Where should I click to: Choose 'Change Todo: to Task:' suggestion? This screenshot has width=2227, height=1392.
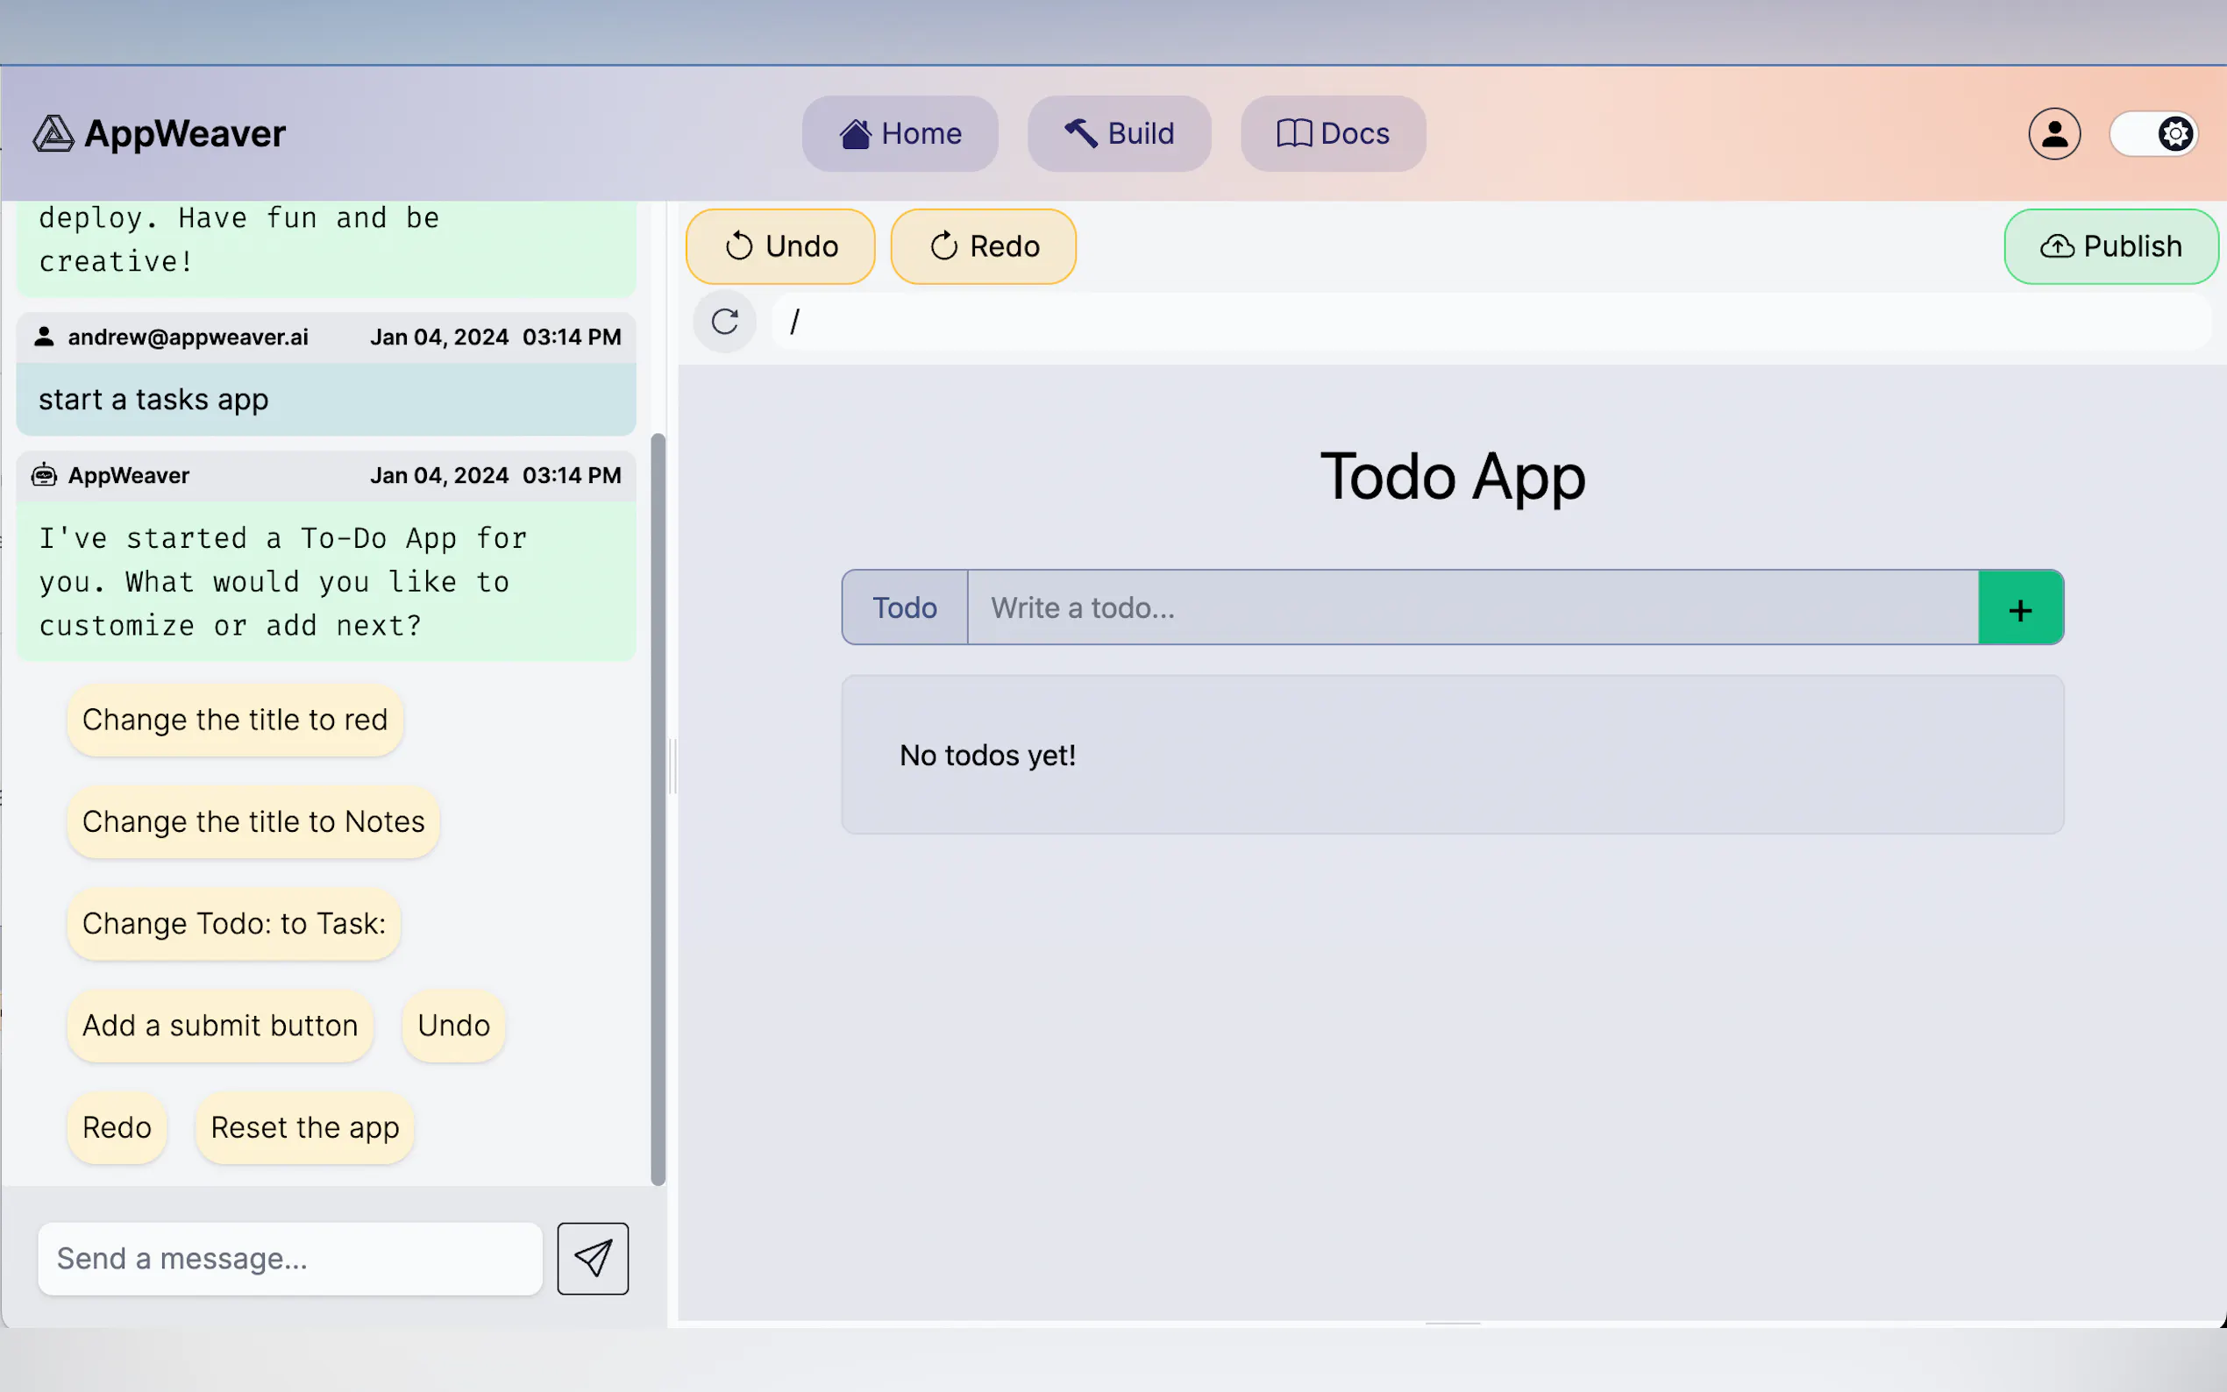coord(234,923)
